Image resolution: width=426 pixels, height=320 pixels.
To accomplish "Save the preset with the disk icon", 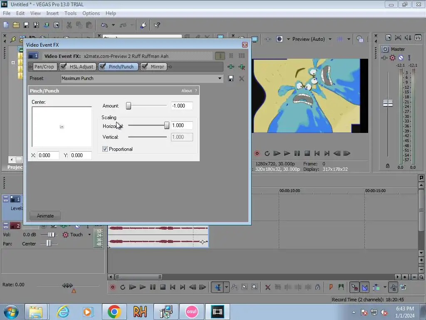I will [230, 78].
